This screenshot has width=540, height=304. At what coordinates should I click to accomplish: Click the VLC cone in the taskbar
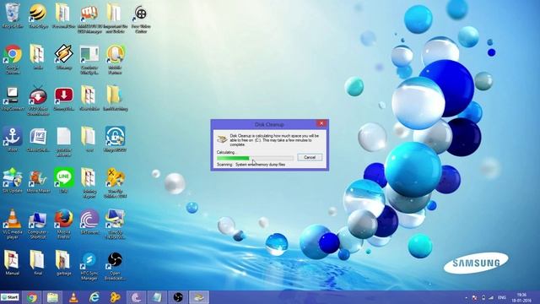click(x=73, y=297)
